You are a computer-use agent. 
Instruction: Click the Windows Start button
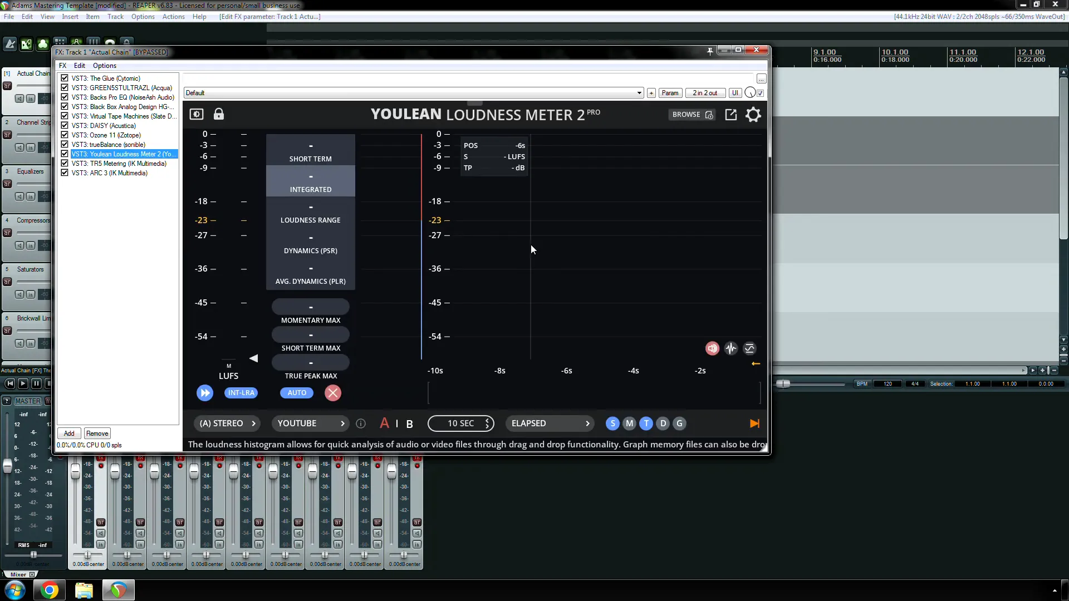(x=15, y=590)
